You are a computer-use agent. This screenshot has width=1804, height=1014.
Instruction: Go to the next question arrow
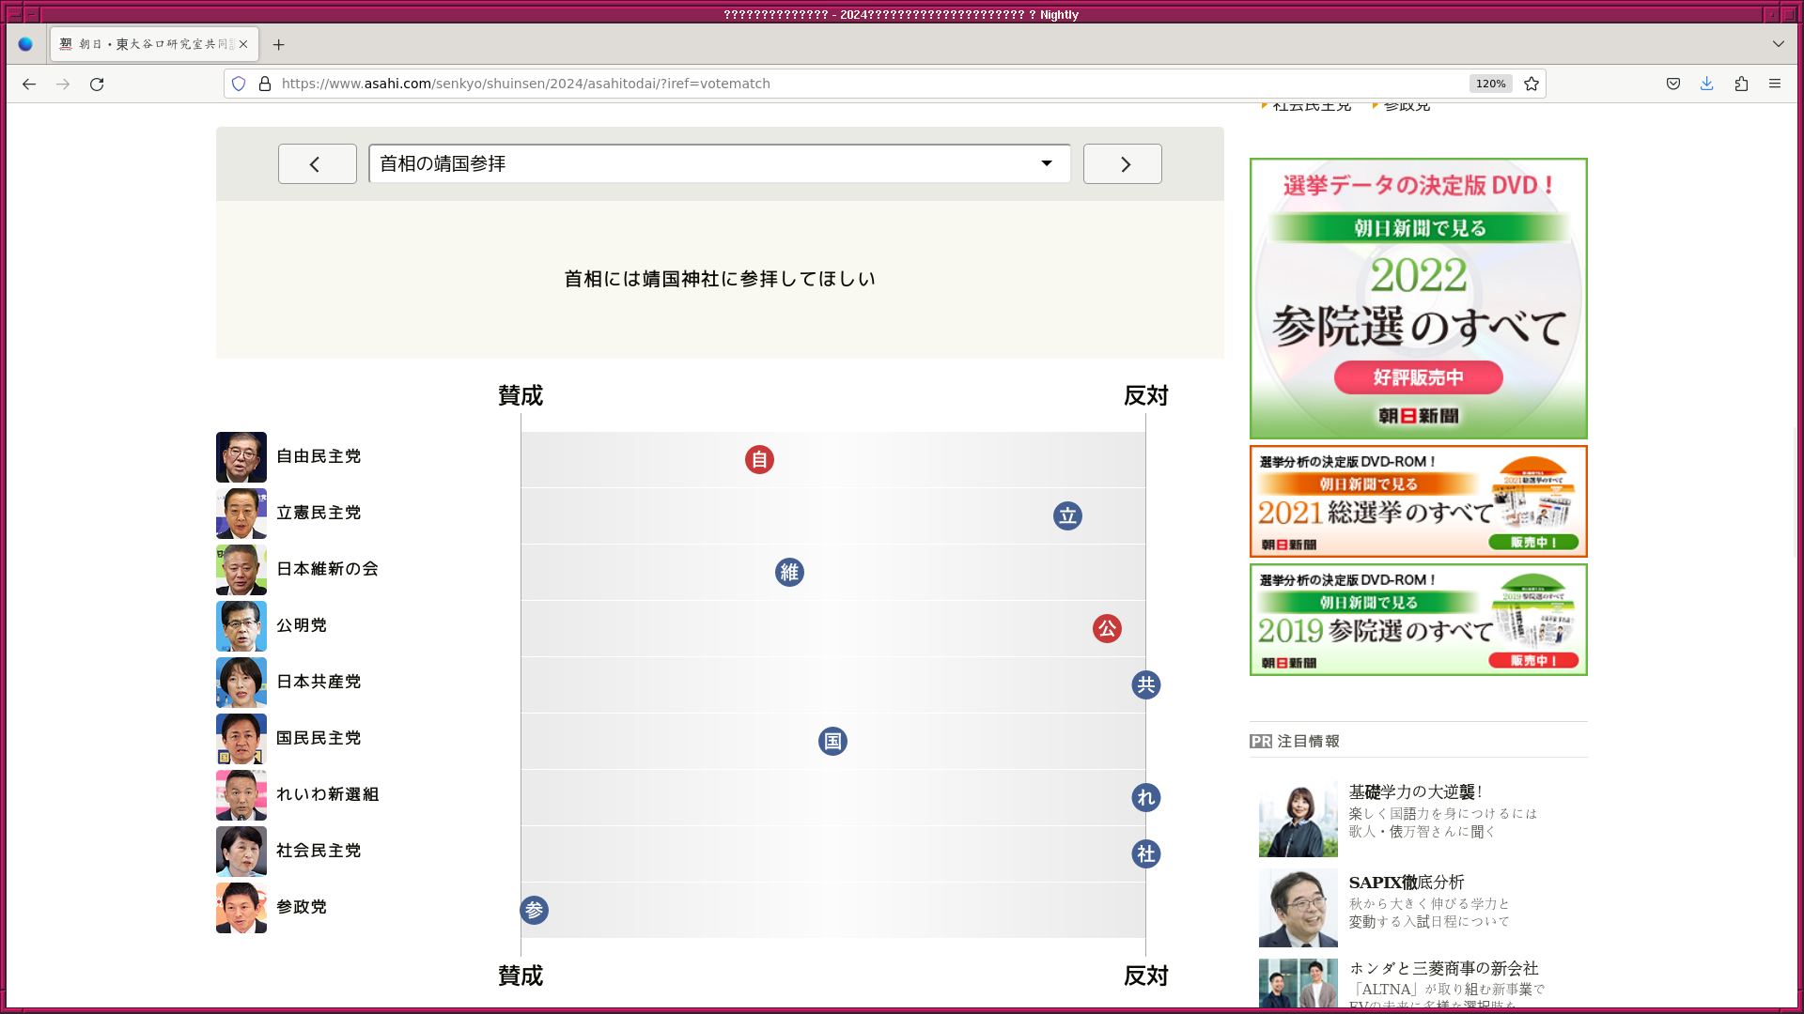point(1123,164)
